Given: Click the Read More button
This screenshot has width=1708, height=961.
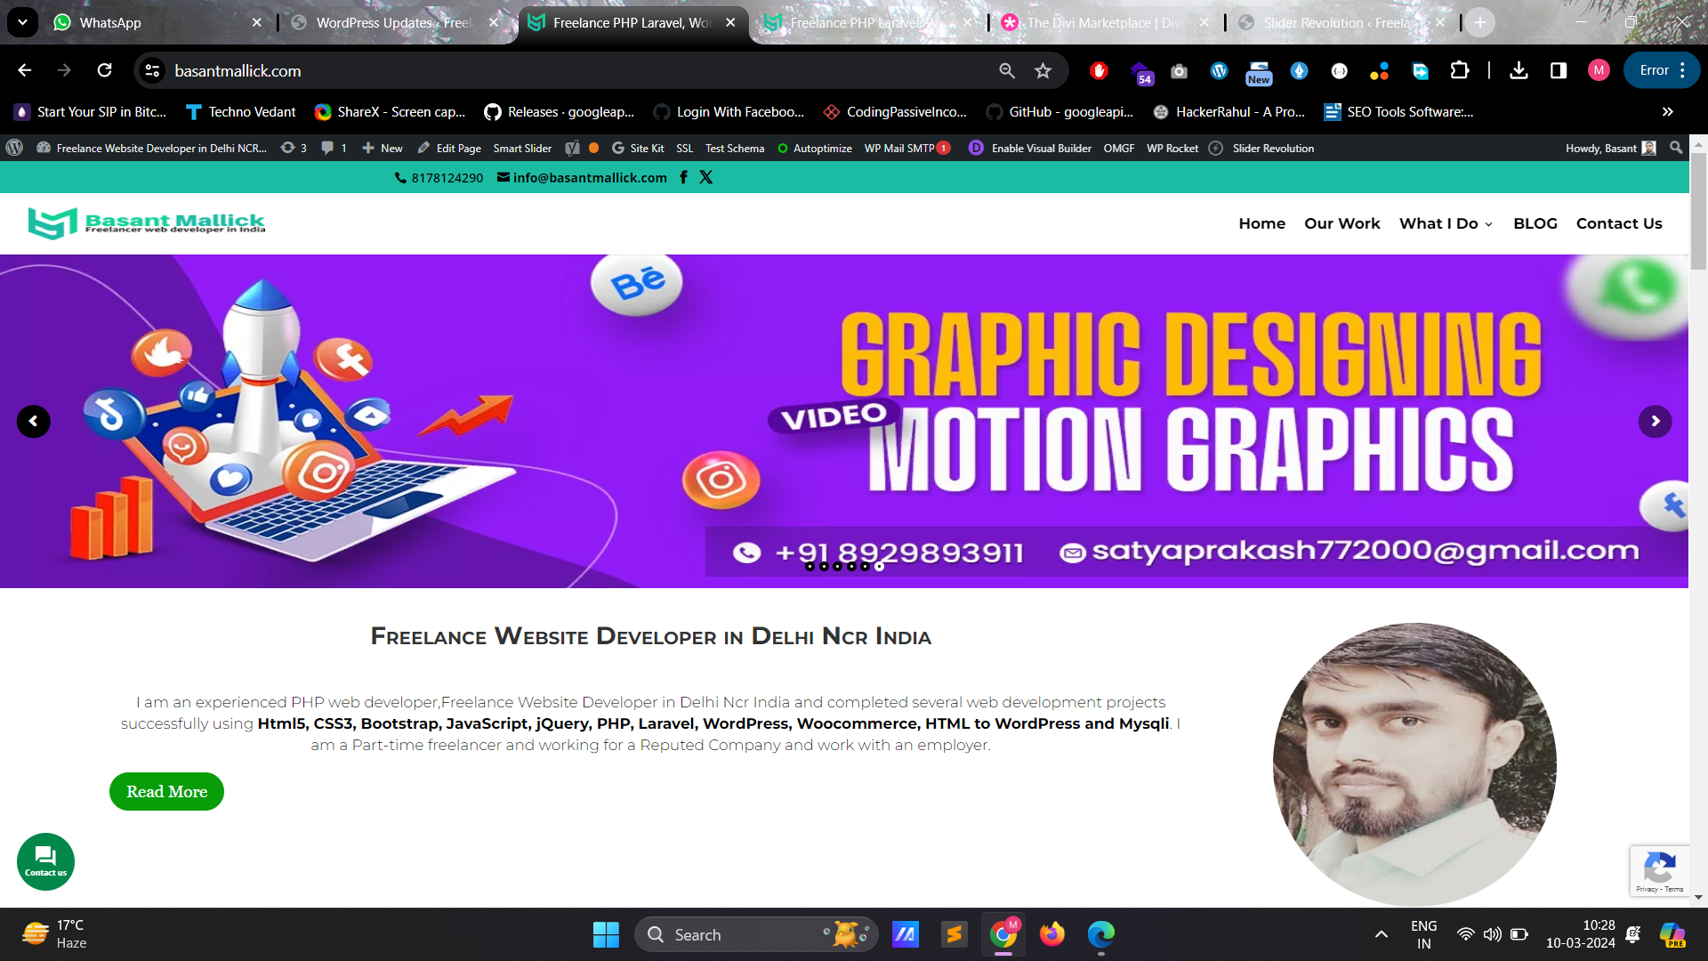Looking at the screenshot, I should tap(166, 791).
